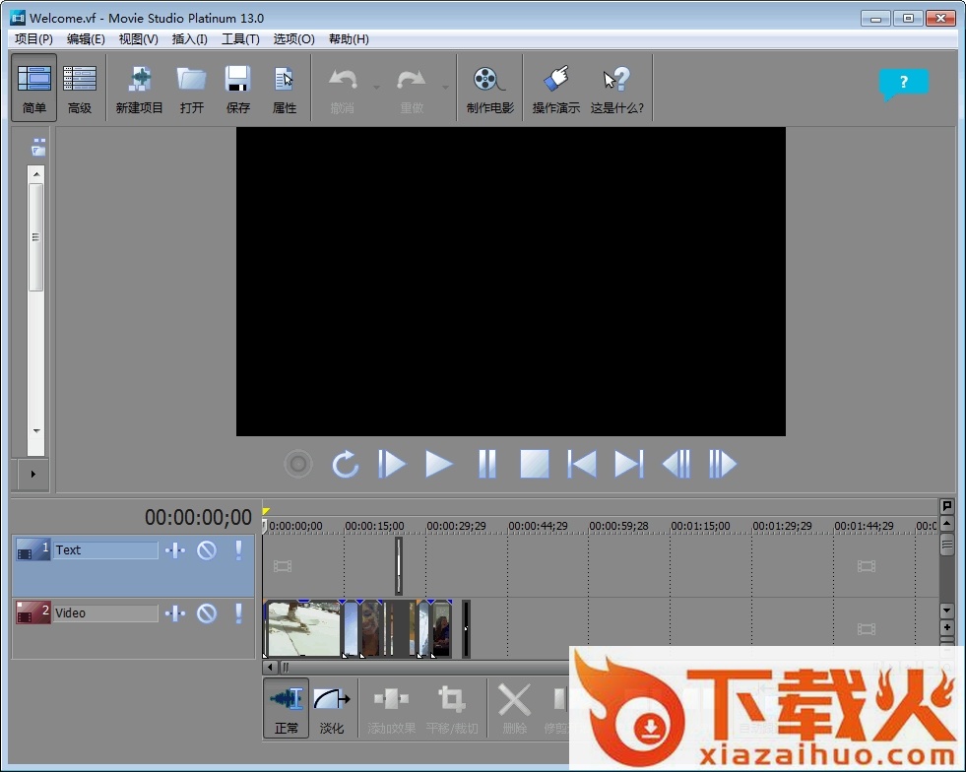Open track motion for Video track
The width and height of the screenshot is (966, 772).
(175, 613)
